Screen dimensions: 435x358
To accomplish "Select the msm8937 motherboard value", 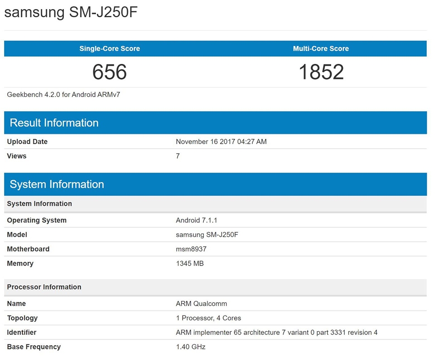I will coord(189,249).
